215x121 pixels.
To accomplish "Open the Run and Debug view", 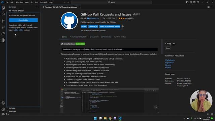I will tap(3, 27).
